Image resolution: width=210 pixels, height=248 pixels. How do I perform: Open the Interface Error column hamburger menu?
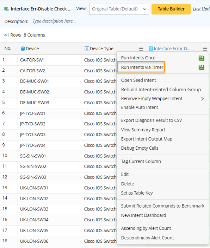tap(205, 48)
